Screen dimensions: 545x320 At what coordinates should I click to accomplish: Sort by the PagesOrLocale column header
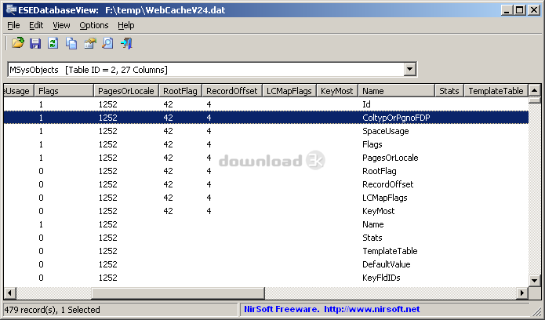125,91
